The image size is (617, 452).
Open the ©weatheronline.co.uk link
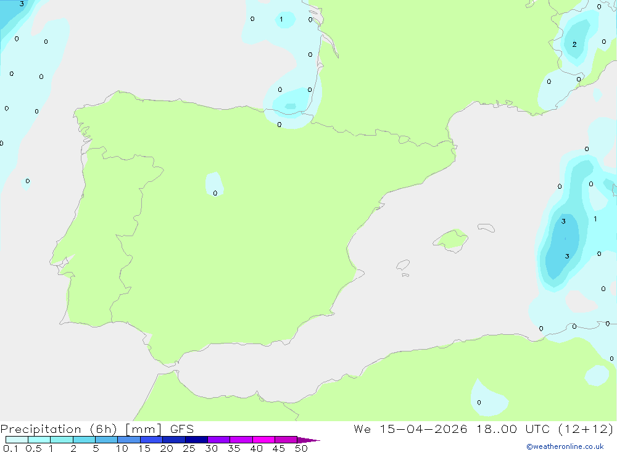[x=565, y=446]
